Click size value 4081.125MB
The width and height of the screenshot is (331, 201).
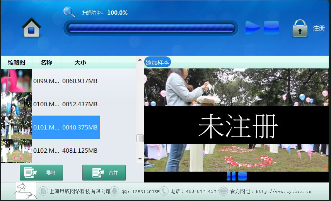tap(80, 151)
